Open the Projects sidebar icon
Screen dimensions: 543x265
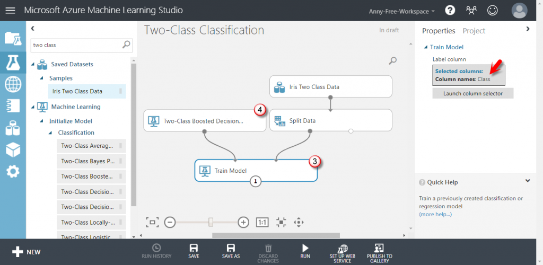coord(13,38)
